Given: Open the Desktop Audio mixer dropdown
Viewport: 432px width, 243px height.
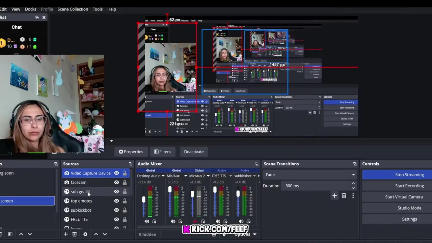Looking at the screenshot, I should [x=163, y=176].
